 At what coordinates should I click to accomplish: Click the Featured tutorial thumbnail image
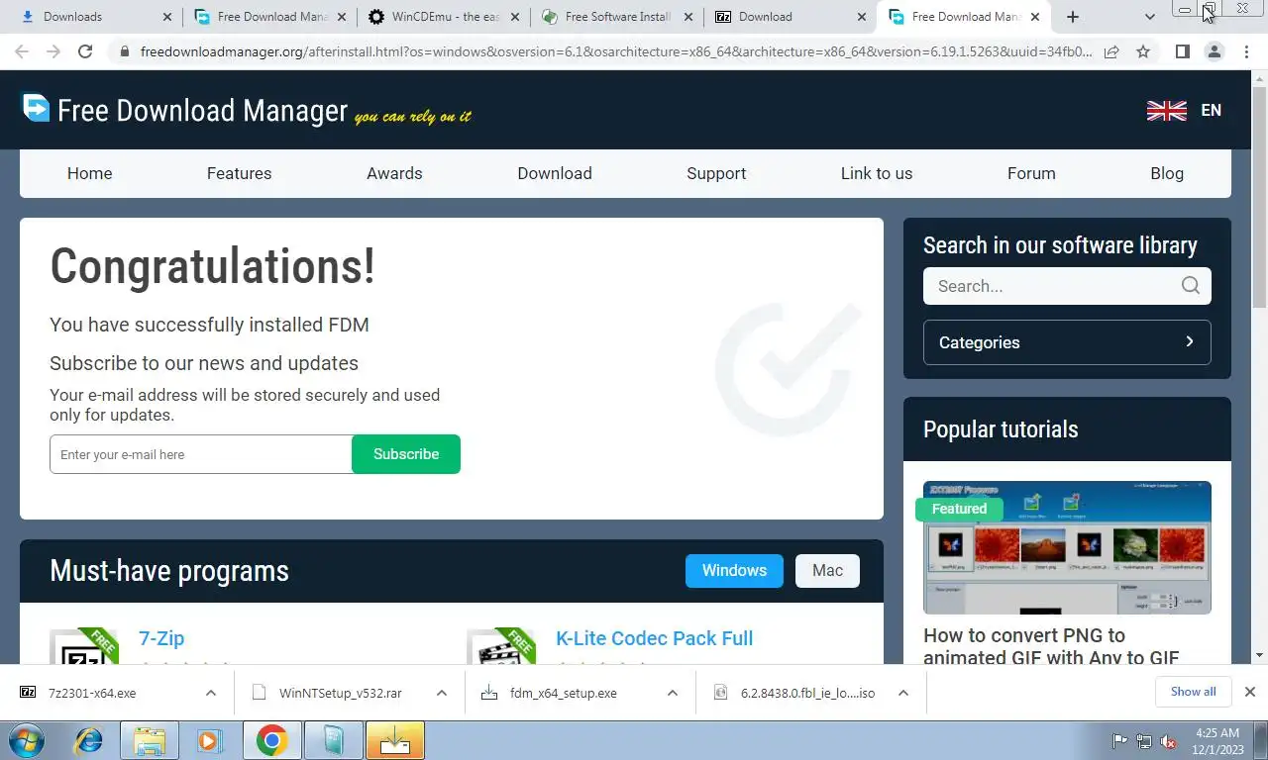pyautogui.click(x=1067, y=547)
